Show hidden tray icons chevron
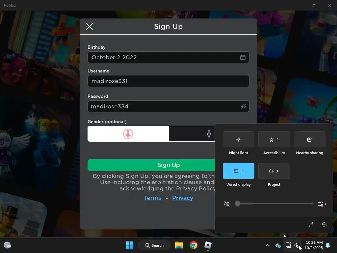 click(x=268, y=245)
